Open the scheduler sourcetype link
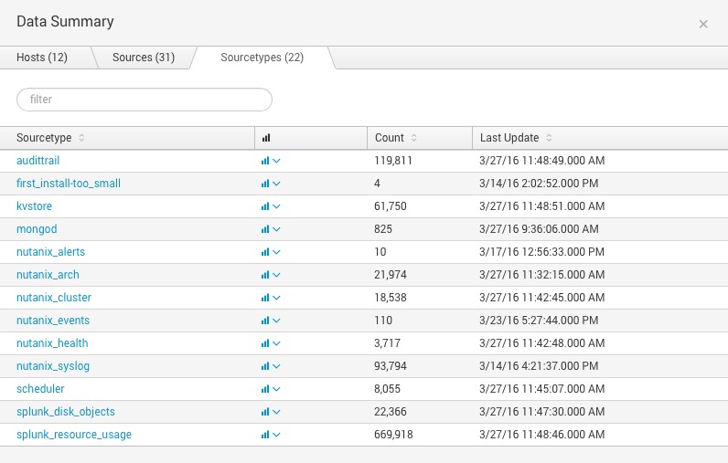Screen dimensions: 728x463 pyautogui.click(x=40, y=388)
